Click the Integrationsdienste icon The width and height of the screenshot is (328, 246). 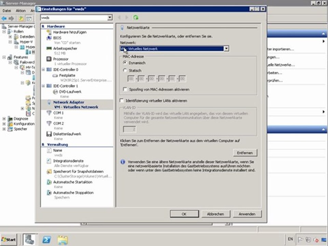(x=49, y=161)
